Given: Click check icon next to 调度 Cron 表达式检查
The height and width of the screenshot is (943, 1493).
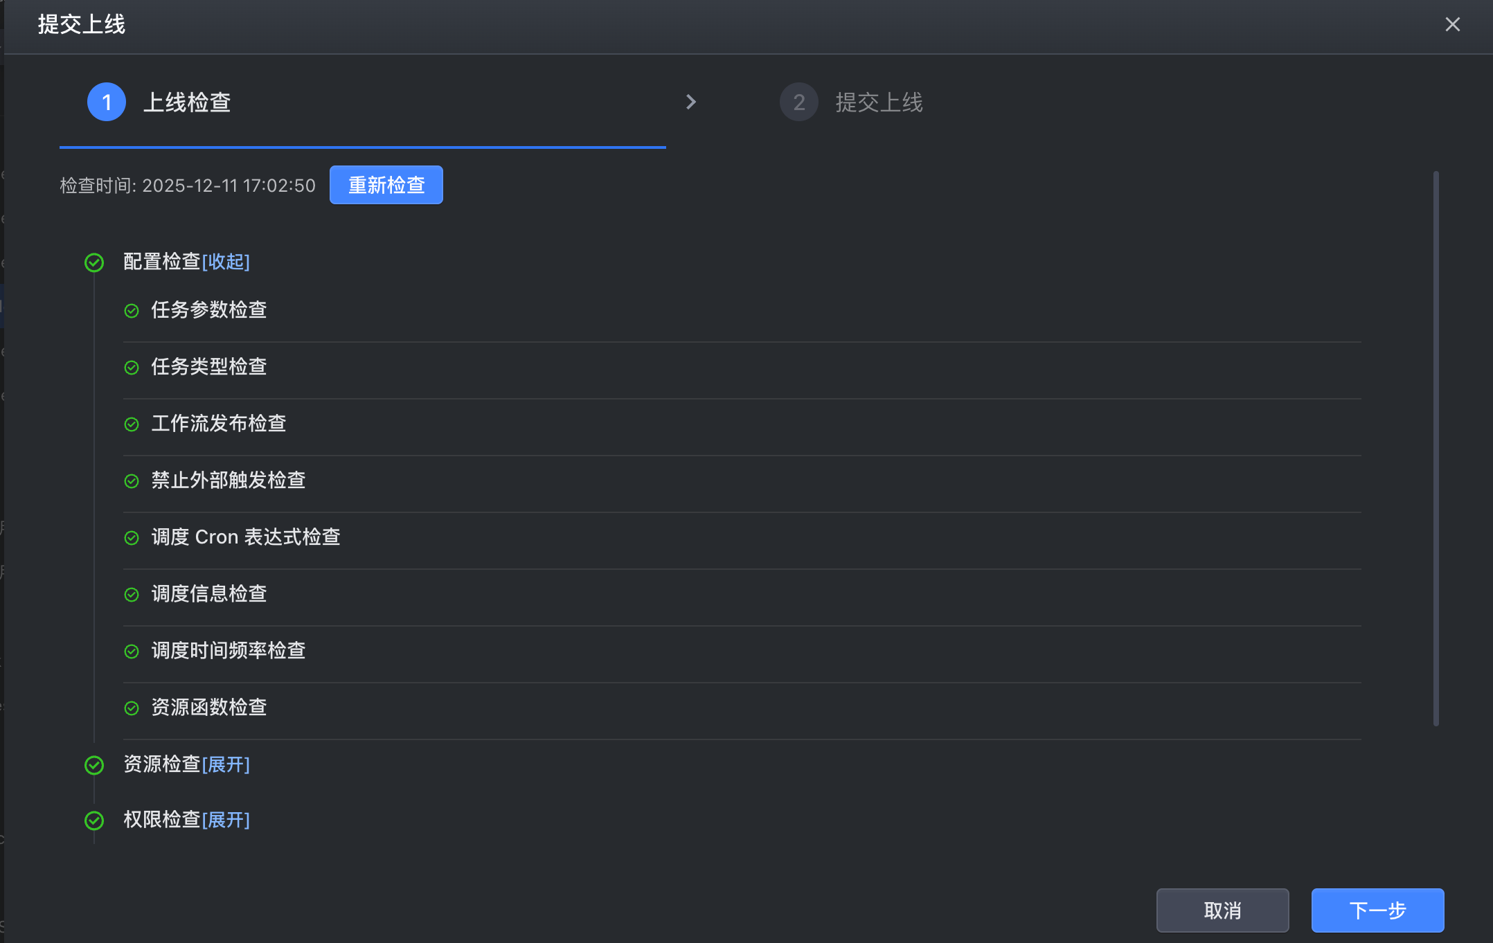Looking at the screenshot, I should click(x=132, y=538).
